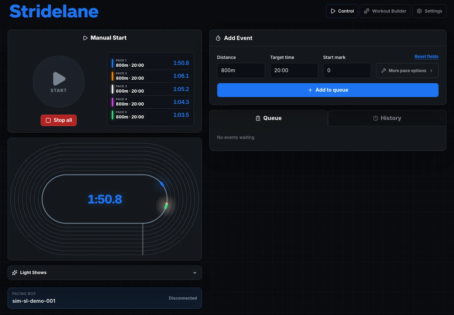Image resolution: width=454 pixels, height=315 pixels.
Task: Click the Distance input field
Action: pos(241,71)
